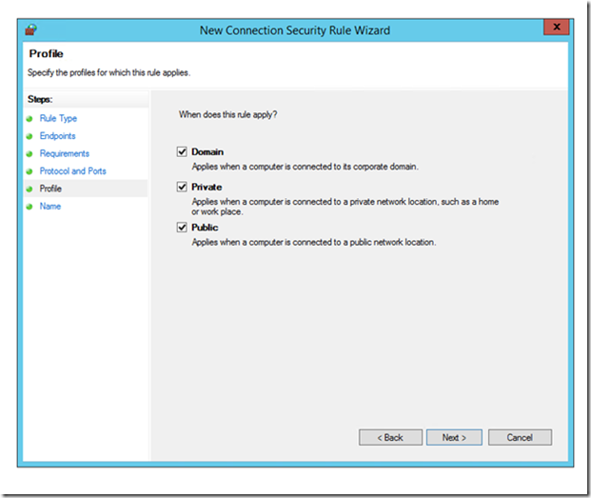The width and height of the screenshot is (591, 498).
Task: Close the New Connection Security Rule Wizard
Action: (557, 27)
